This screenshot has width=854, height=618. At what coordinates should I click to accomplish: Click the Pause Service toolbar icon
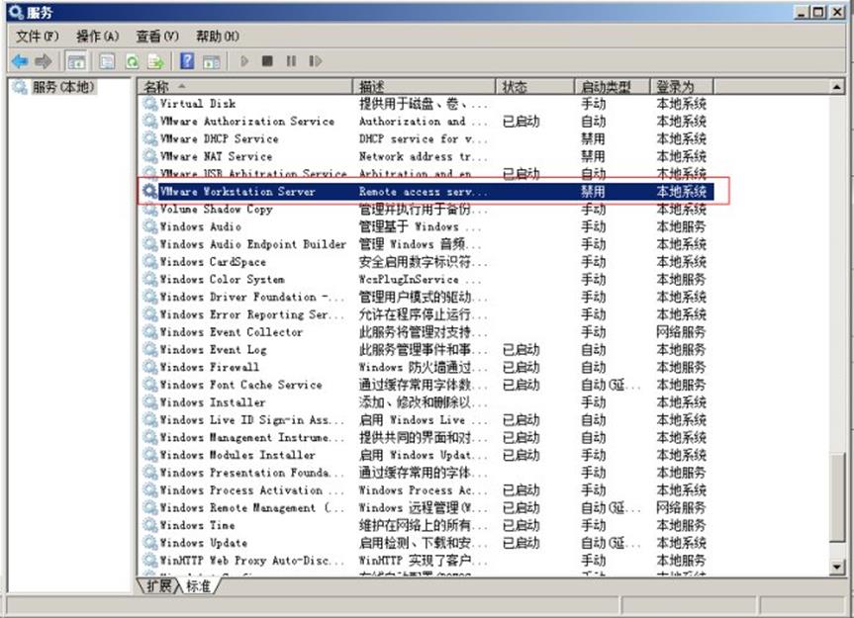pyautogui.click(x=291, y=61)
